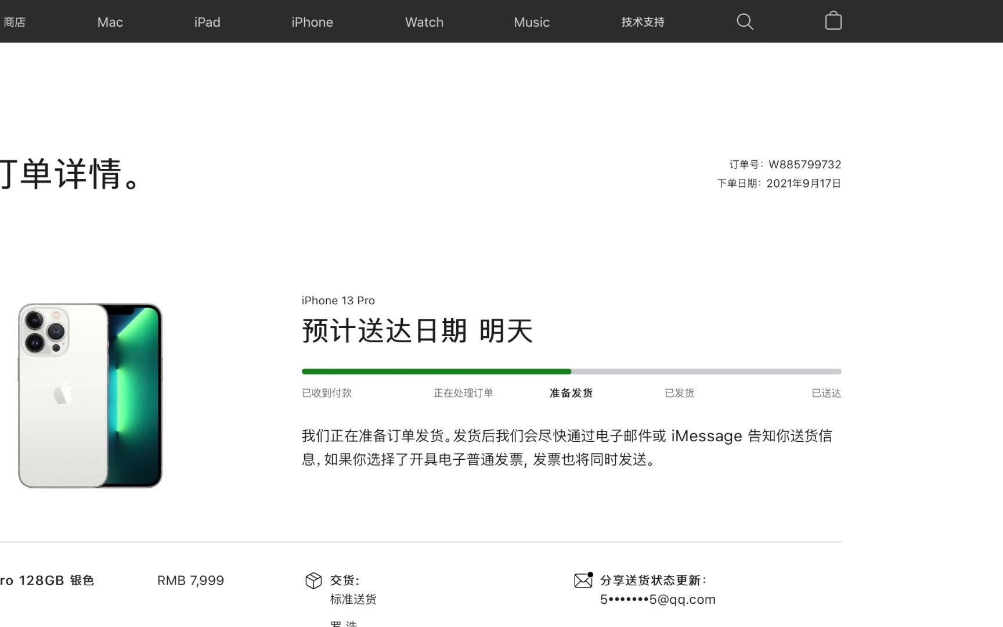Click the 128GB 银色 product description
This screenshot has width=1003, height=627.
click(46, 581)
